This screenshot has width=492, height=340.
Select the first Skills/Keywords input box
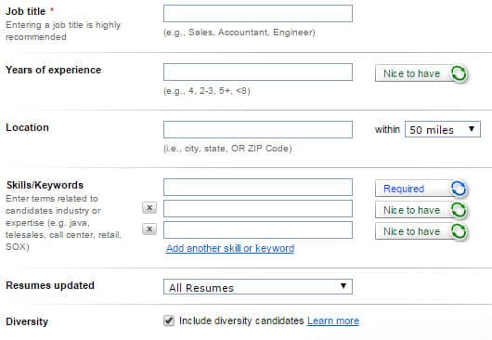click(258, 187)
